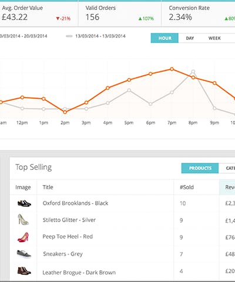Click the Top Selling heading
Viewport: 235px width, 282px height.
[x=33, y=167]
